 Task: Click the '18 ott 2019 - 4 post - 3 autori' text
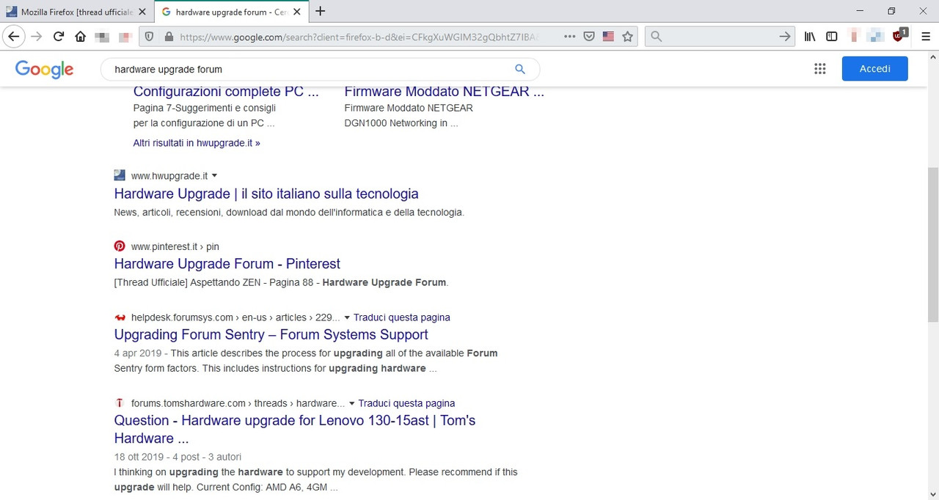[178, 457]
